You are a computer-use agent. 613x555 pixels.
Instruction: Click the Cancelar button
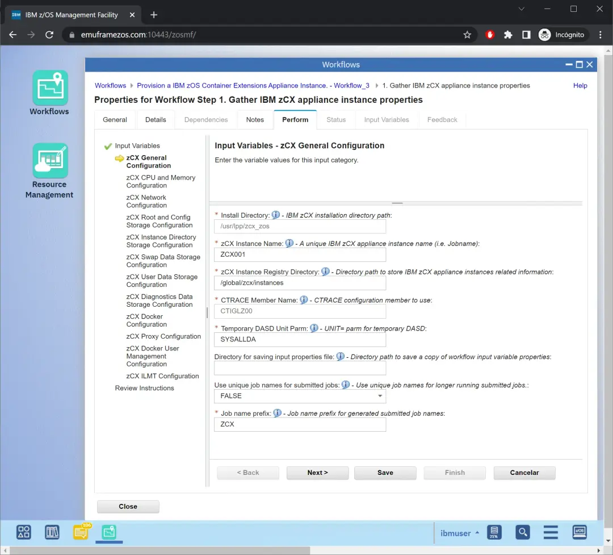[524, 473]
